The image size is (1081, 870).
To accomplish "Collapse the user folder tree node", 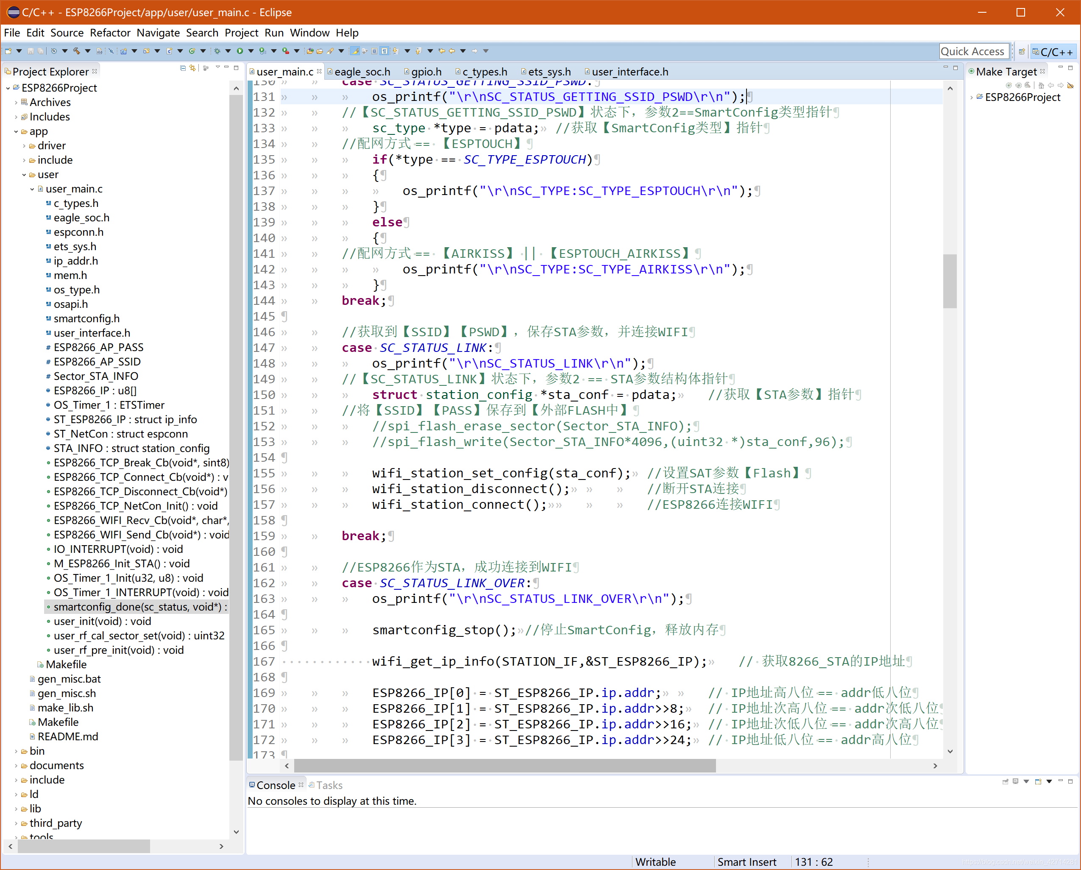I will 24,175.
